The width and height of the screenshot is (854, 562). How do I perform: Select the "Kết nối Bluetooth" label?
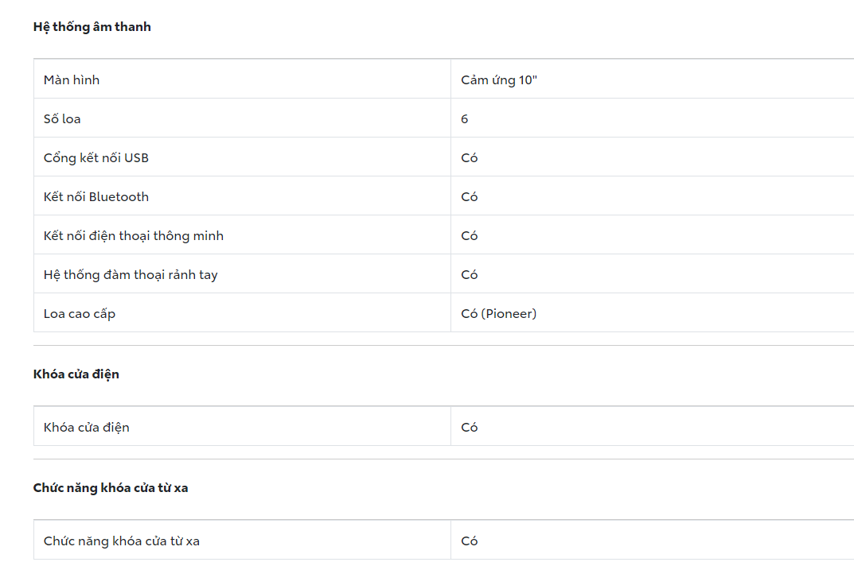click(96, 196)
